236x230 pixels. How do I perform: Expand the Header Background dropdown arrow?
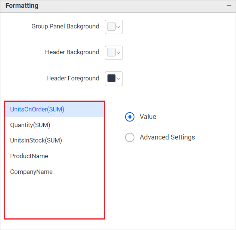click(x=119, y=53)
